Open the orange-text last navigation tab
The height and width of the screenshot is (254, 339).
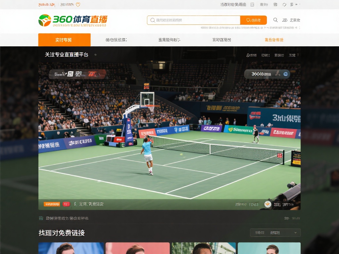click(x=274, y=40)
